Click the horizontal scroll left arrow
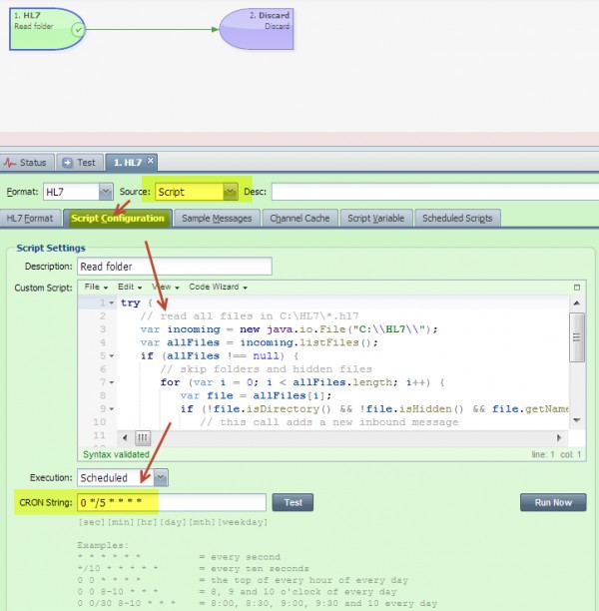The height and width of the screenshot is (611, 599). (x=125, y=437)
